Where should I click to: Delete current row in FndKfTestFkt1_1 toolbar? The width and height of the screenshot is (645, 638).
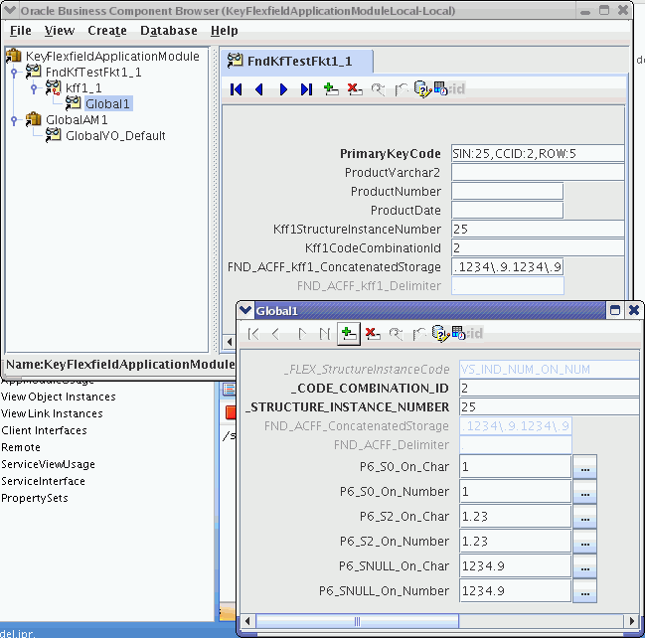click(x=354, y=89)
